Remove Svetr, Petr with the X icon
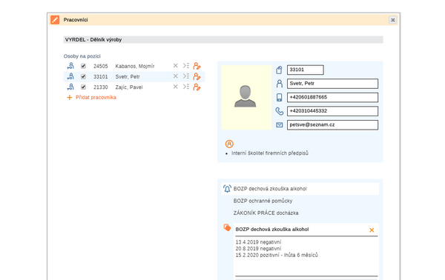The image size is (445, 280). coord(175,76)
